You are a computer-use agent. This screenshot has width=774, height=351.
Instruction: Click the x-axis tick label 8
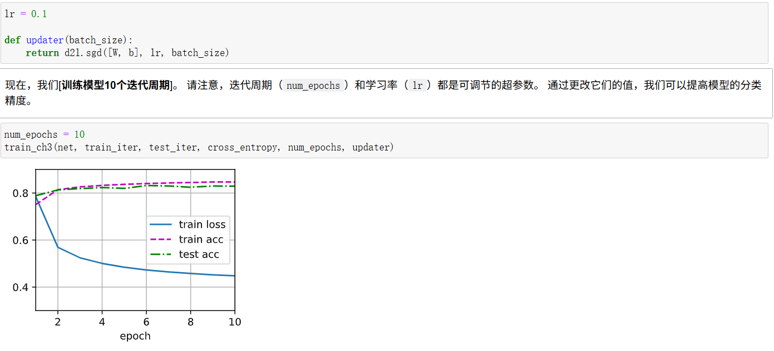pos(191,322)
